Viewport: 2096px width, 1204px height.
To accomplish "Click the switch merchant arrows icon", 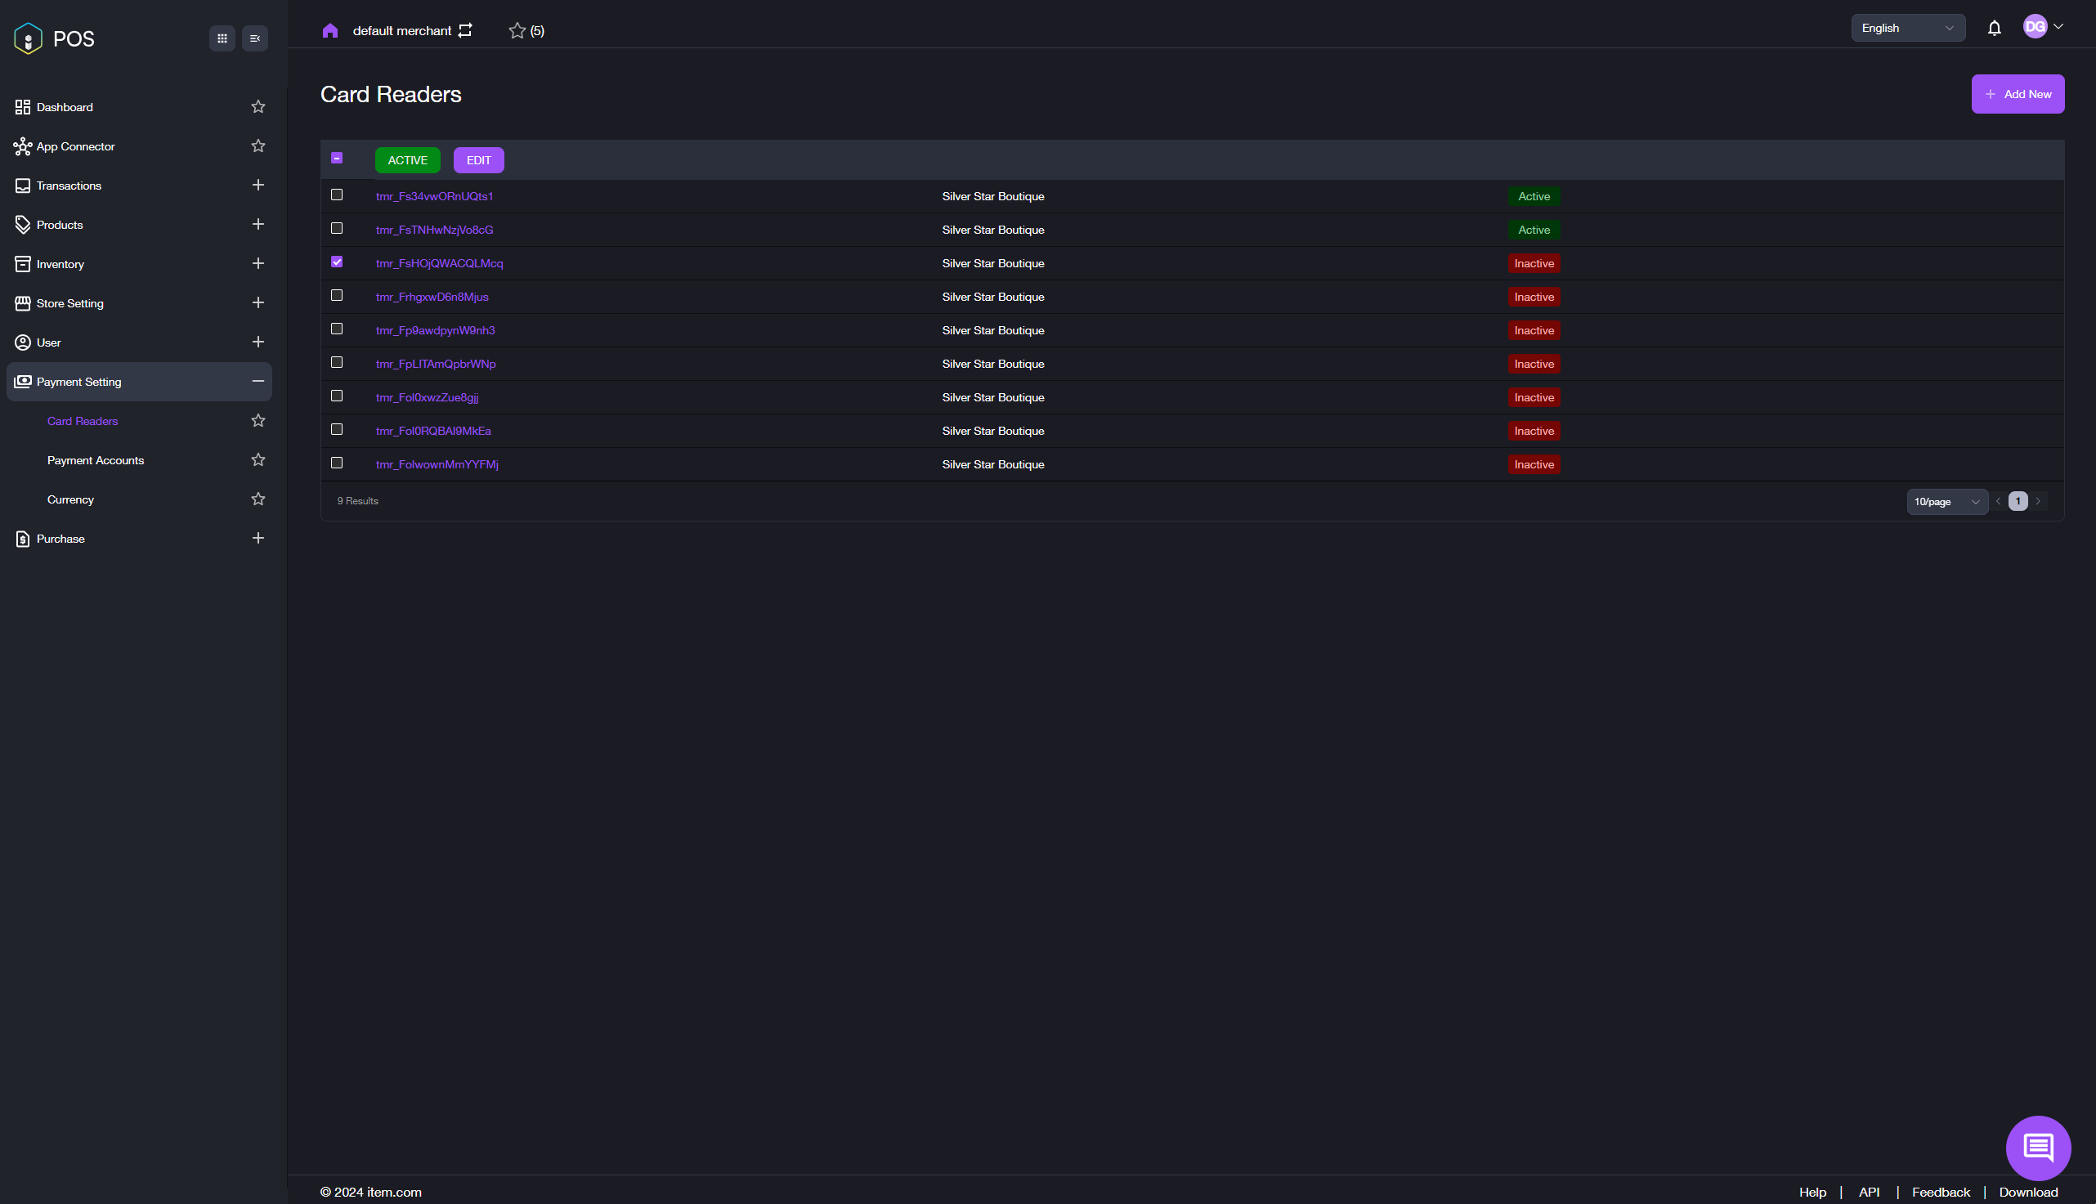I will click(465, 30).
